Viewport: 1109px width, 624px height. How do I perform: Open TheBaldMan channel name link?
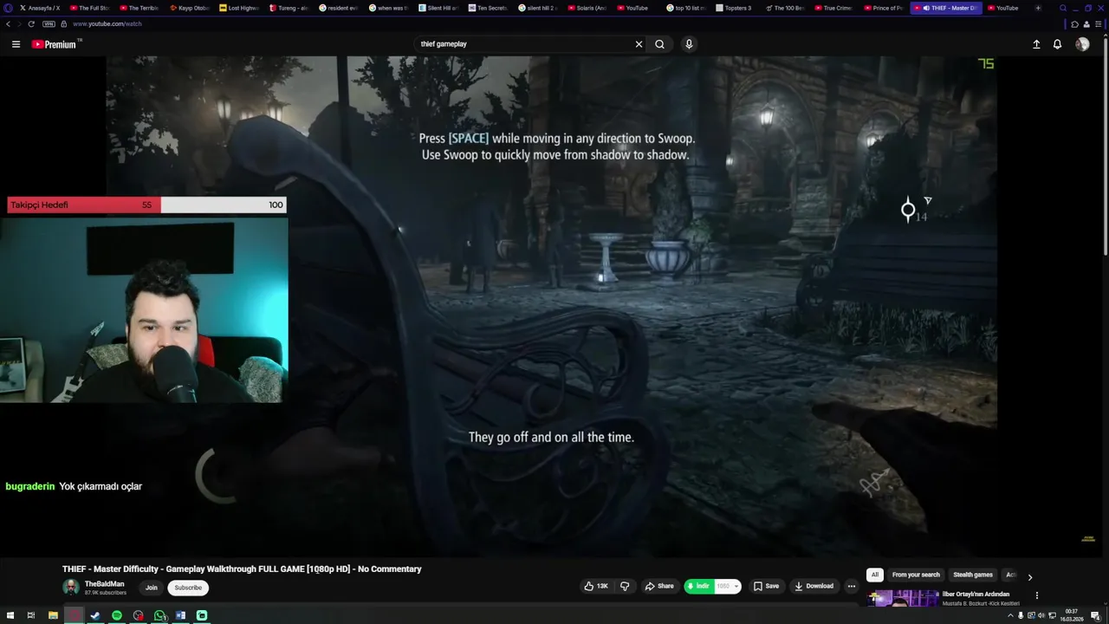tap(104, 584)
